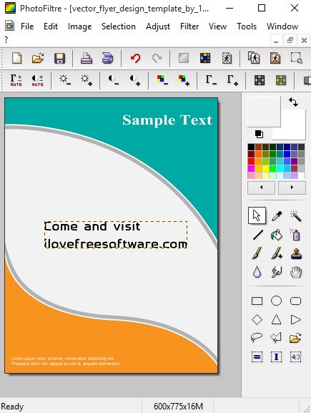Click the olive grid toolbar icon
Viewport: 311px width, 413px height.
[281, 80]
